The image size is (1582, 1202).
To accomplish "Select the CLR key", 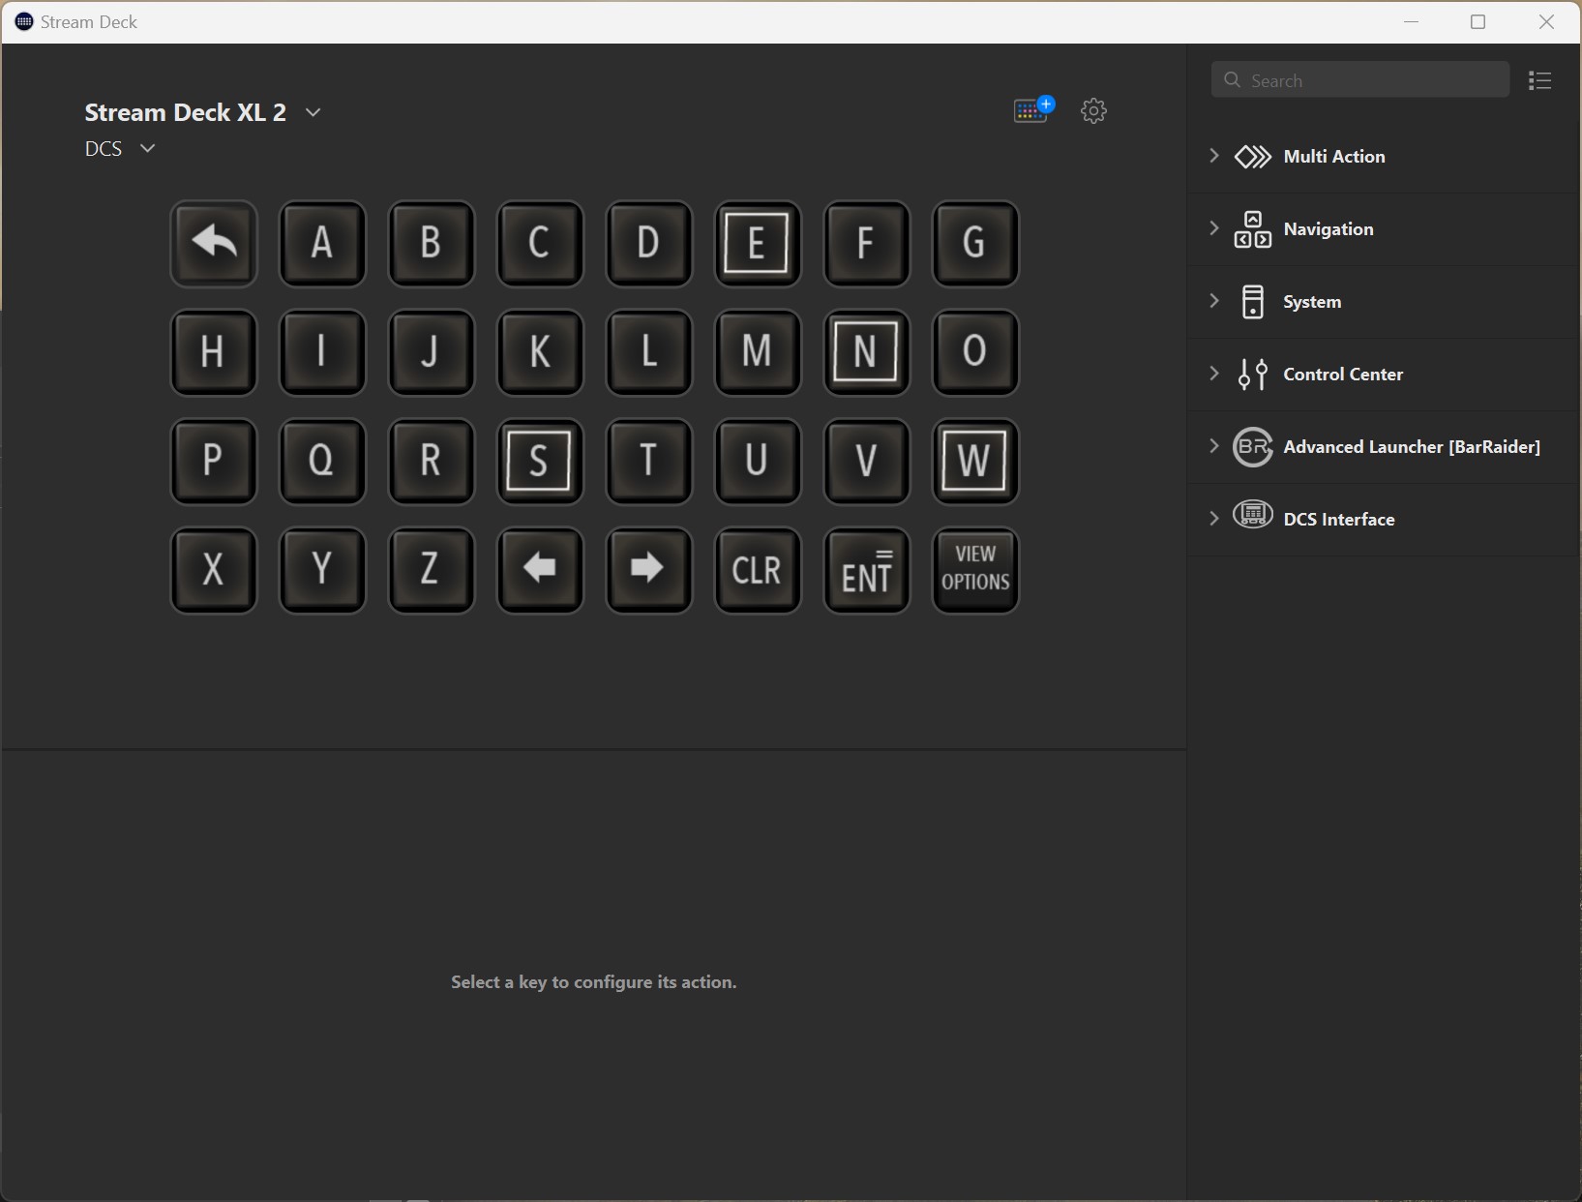I will coord(757,570).
